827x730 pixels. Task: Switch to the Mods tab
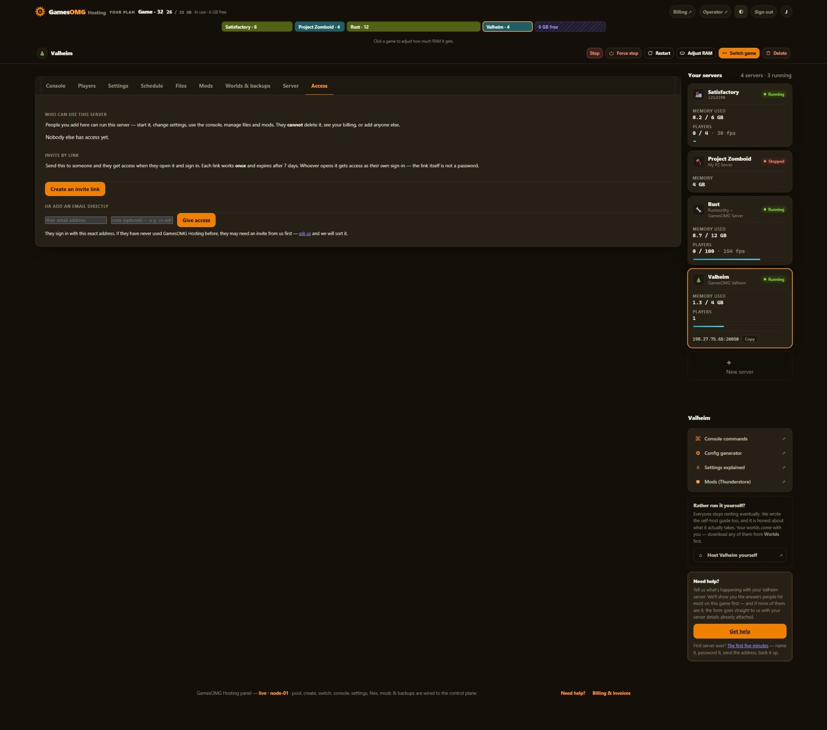point(206,86)
